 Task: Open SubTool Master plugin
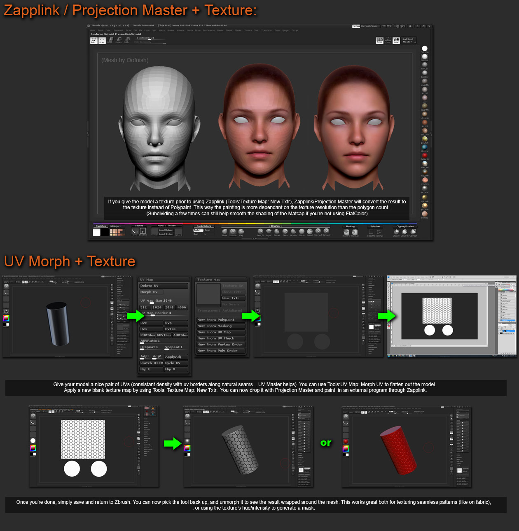(x=408, y=40)
